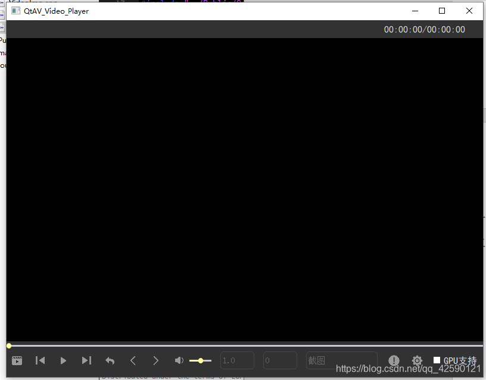Viewport: 486px width, 380px height.
Task: Minimize the QtAV_Video_Player window
Action: [x=415, y=11]
